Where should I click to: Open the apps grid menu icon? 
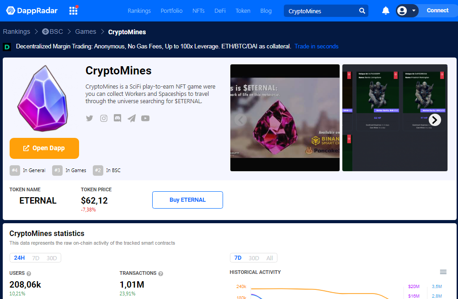pos(73,11)
